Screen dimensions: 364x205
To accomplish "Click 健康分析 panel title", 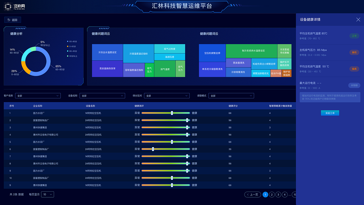I will (16, 34).
